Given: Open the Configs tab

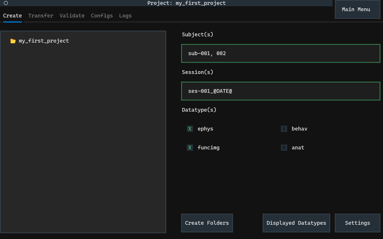Looking at the screenshot, I should point(102,16).
